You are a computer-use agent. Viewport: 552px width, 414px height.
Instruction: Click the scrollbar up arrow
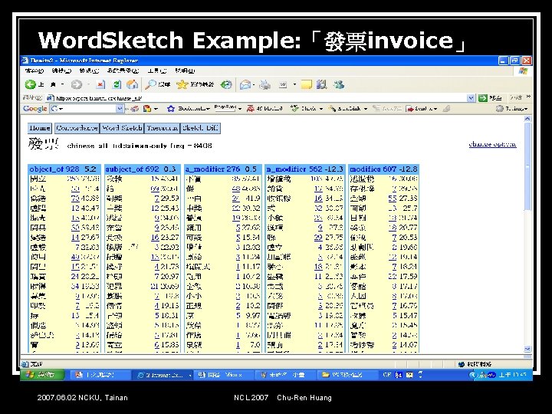527,119
